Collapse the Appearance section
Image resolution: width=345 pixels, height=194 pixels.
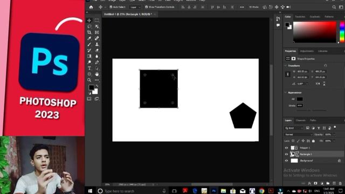coord(286,93)
